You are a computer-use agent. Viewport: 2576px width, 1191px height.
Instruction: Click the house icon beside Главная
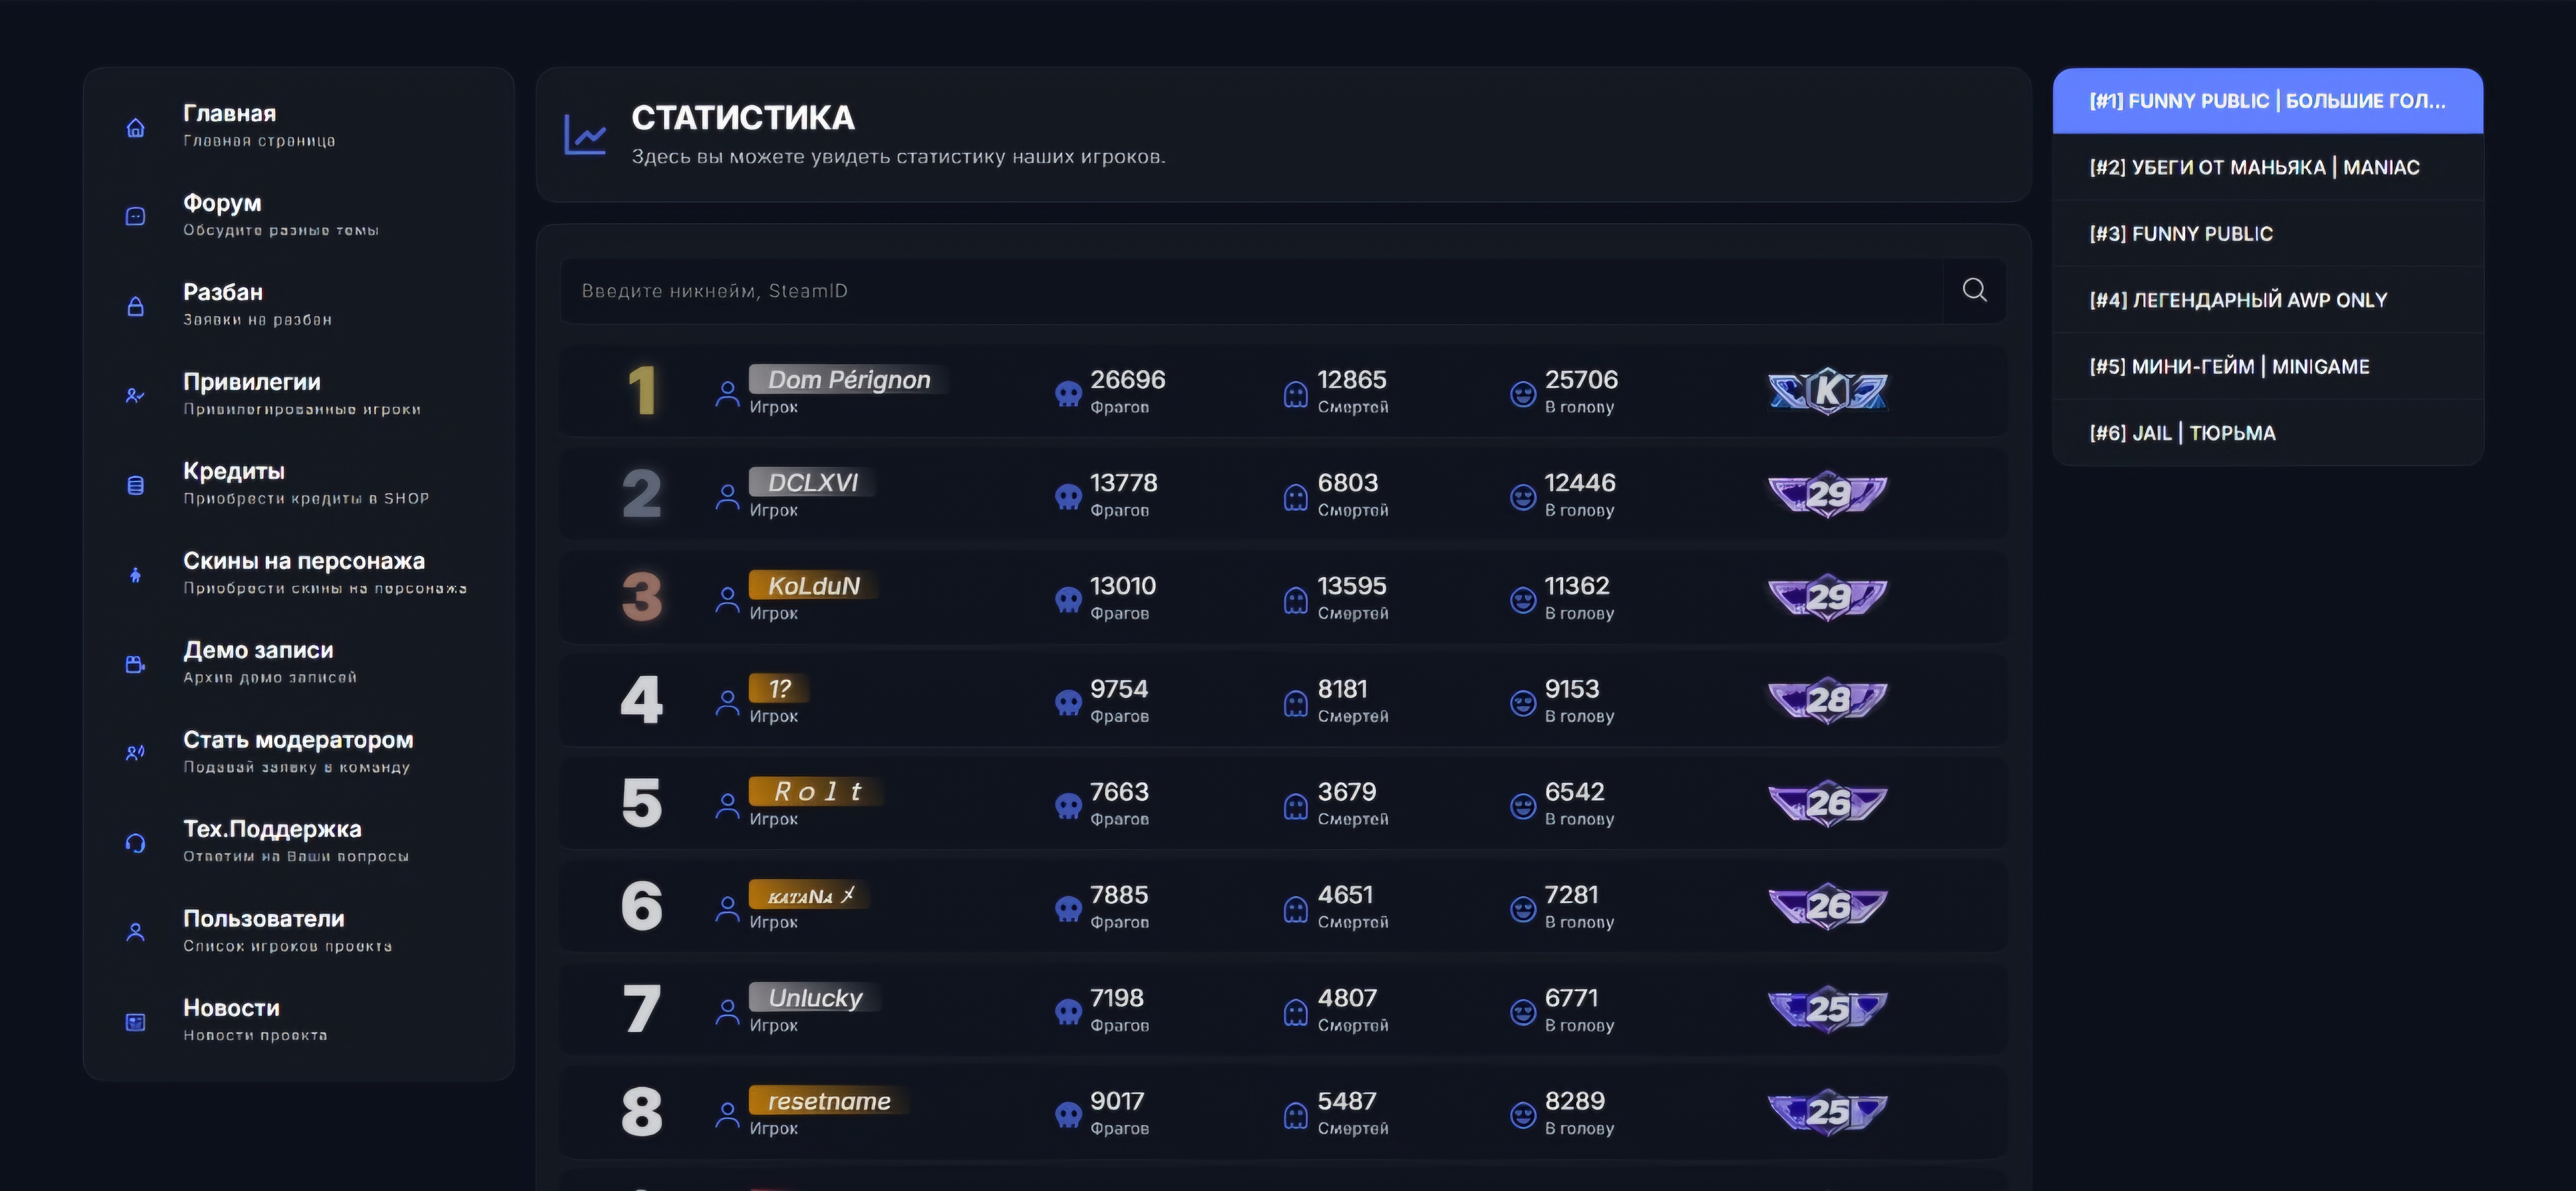point(136,127)
